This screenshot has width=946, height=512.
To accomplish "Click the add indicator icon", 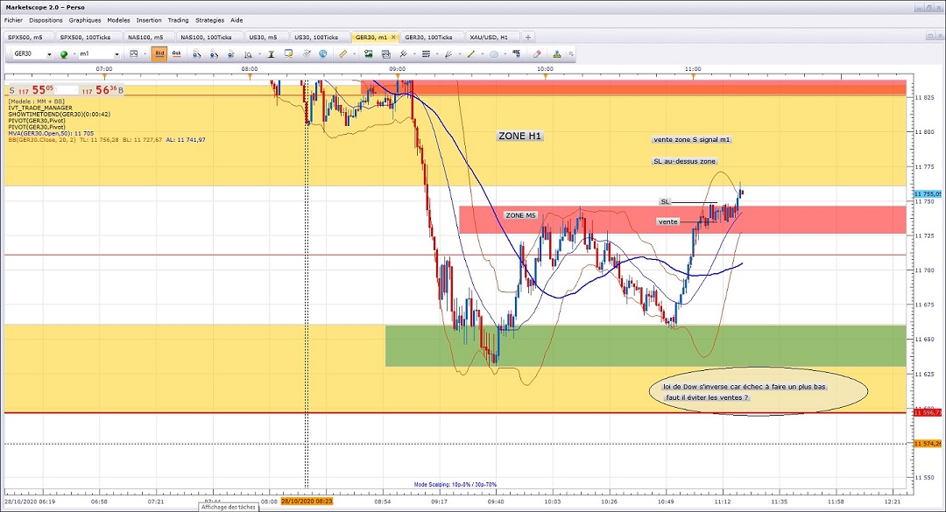I will [x=404, y=53].
